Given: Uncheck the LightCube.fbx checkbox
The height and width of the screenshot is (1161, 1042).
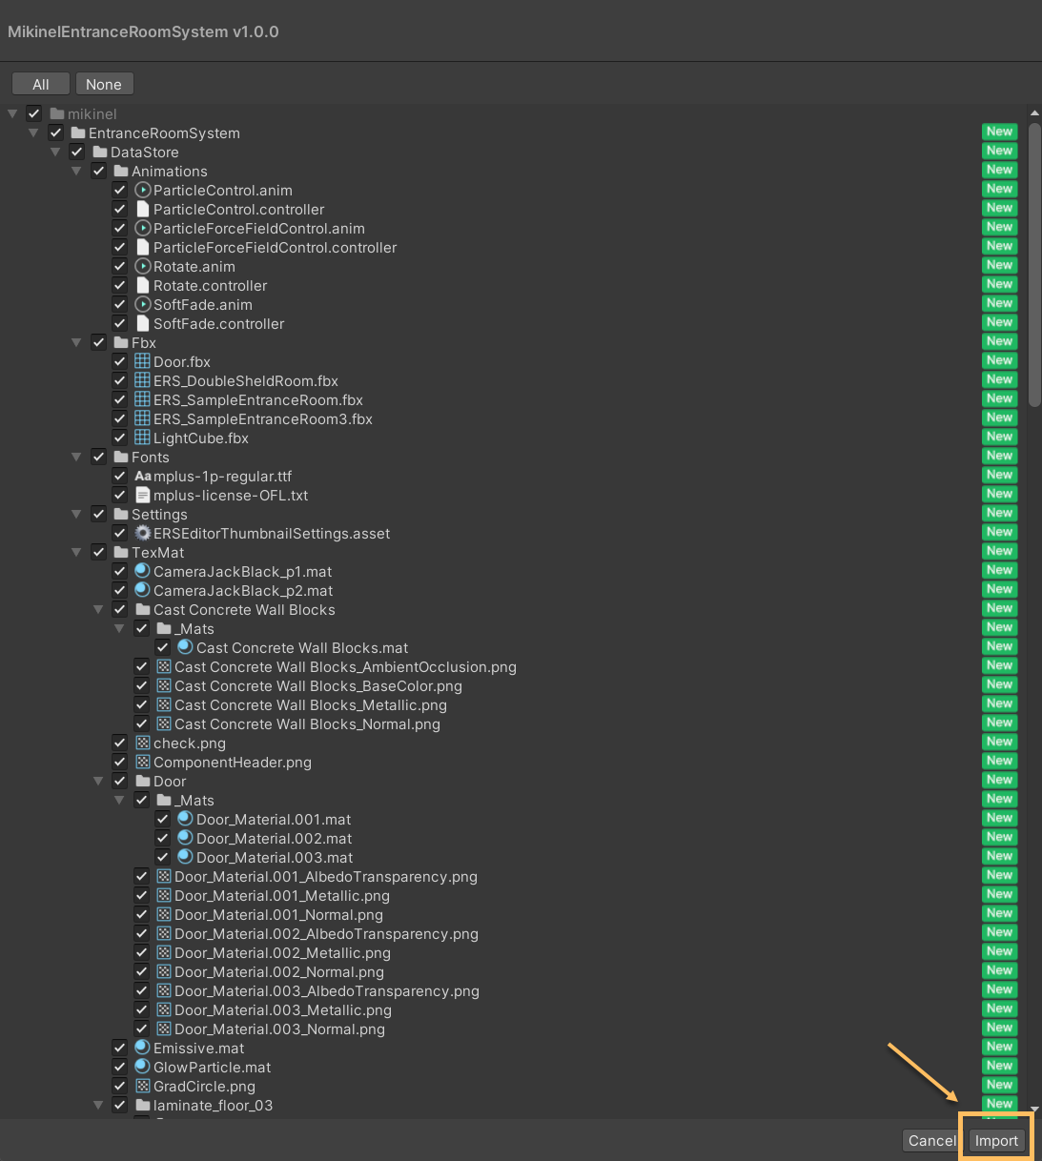Looking at the screenshot, I should pyautogui.click(x=119, y=438).
